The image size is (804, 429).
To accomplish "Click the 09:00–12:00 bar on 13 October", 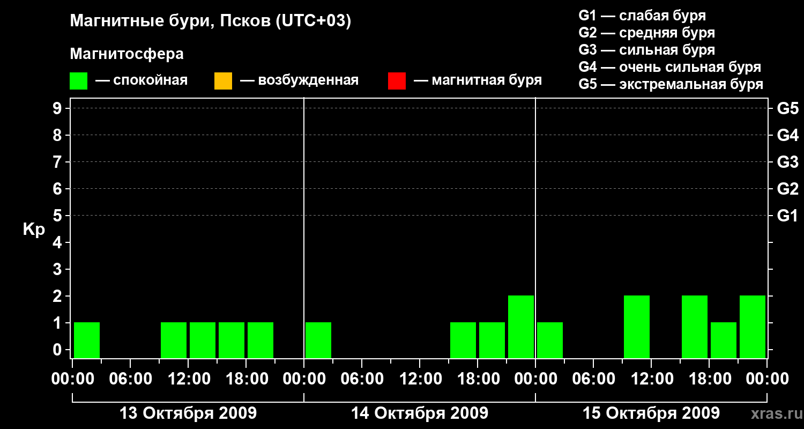I will (x=174, y=340).
